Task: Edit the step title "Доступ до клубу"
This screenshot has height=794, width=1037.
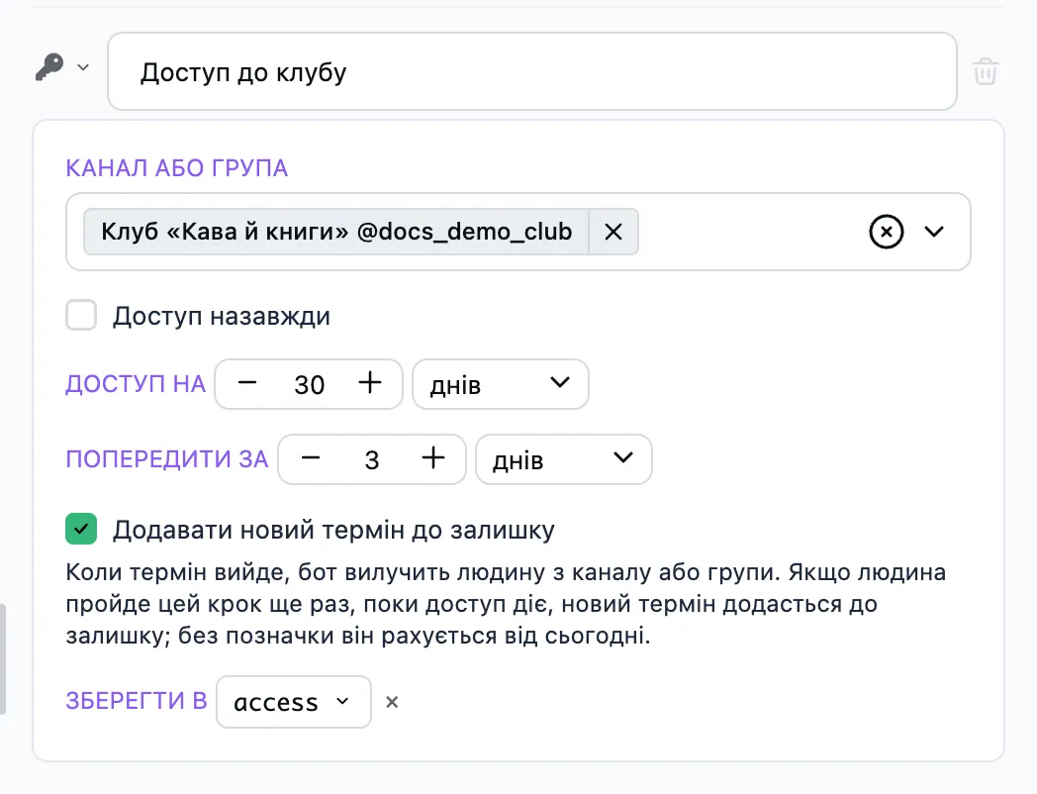Action: (531, 71)
